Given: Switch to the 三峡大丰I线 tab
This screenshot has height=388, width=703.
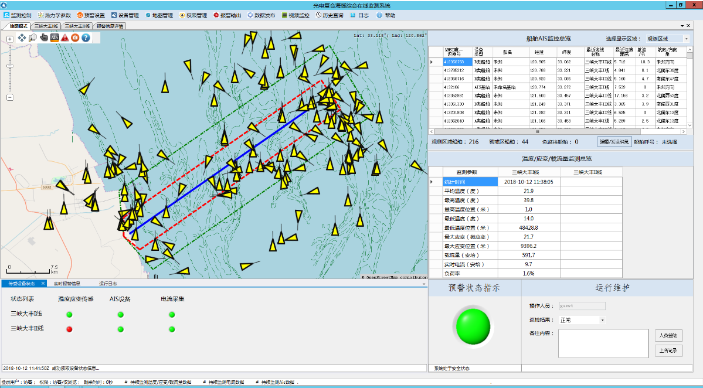Looking at the screenshot, I should pos(46,26).
